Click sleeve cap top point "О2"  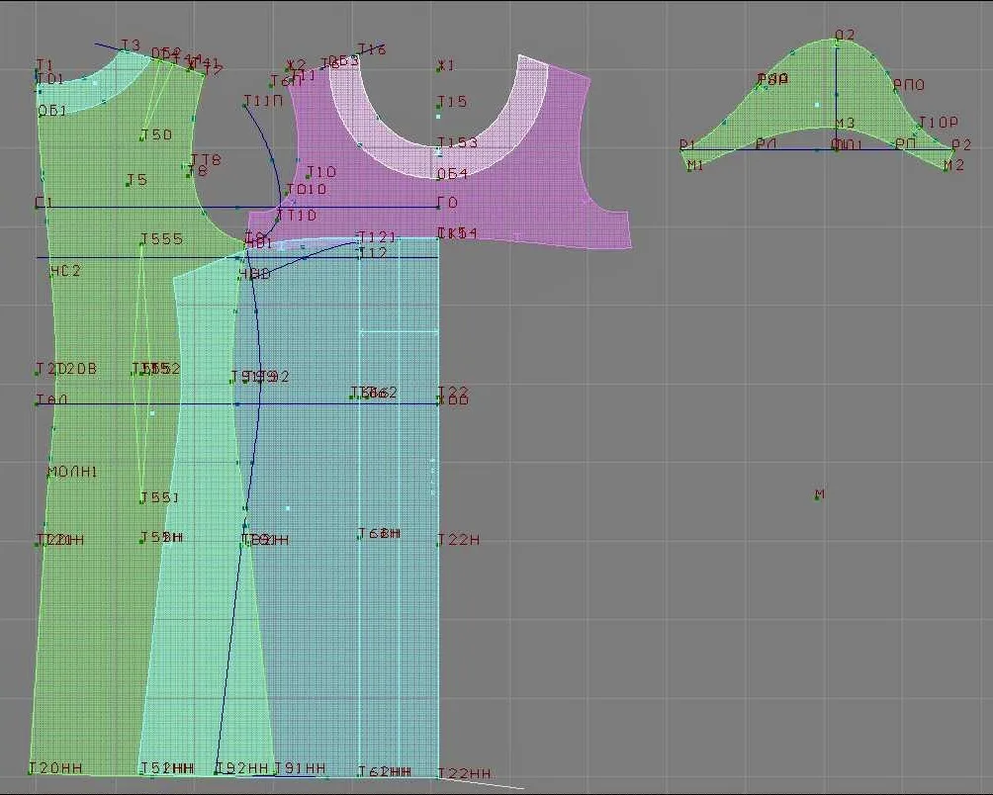tap(845, 35)
